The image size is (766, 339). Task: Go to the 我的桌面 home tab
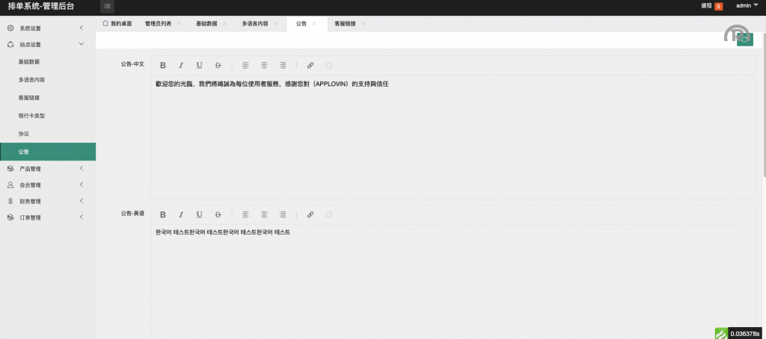tap(117, 24)
